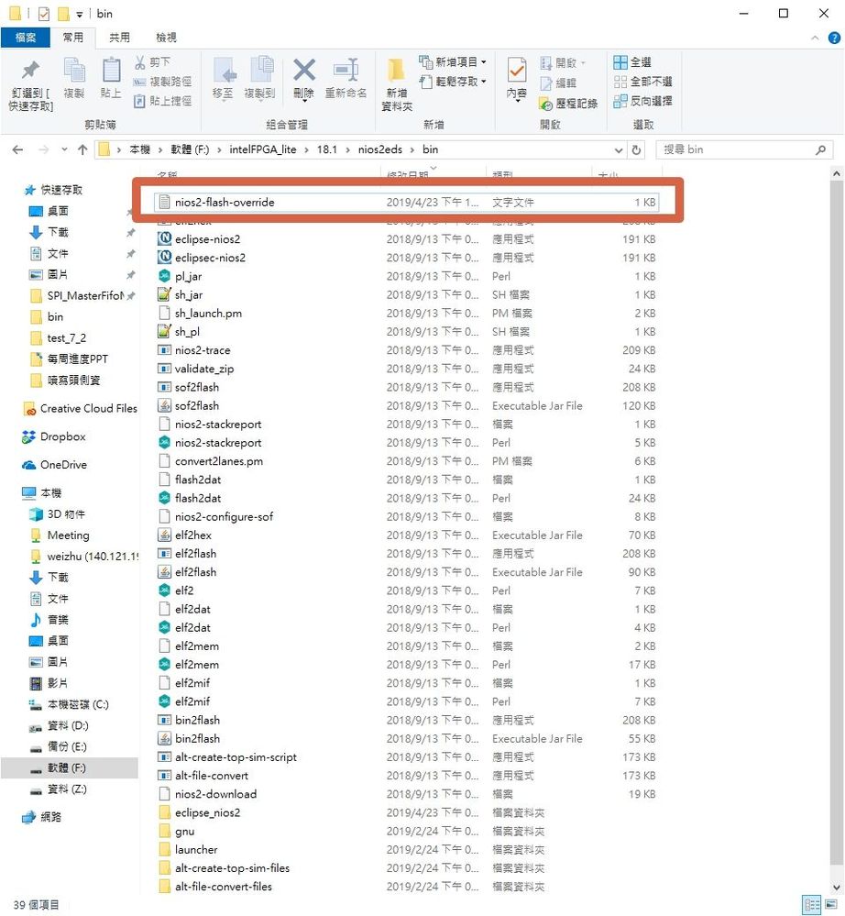Select the gnu folder
Image resolution: width=845 pixels, height=916 pixels.
click(x=405, y=832)
